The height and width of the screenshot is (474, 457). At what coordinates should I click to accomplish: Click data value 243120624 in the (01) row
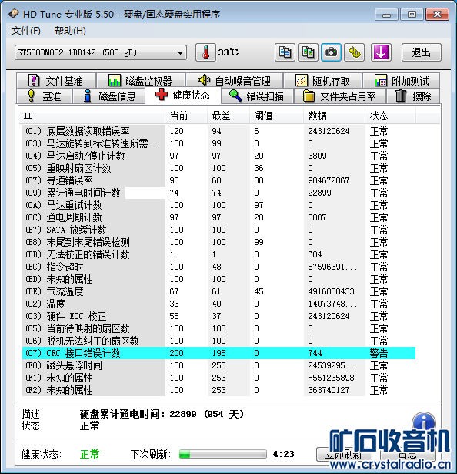pyautogui.click(x=329, y=131)
